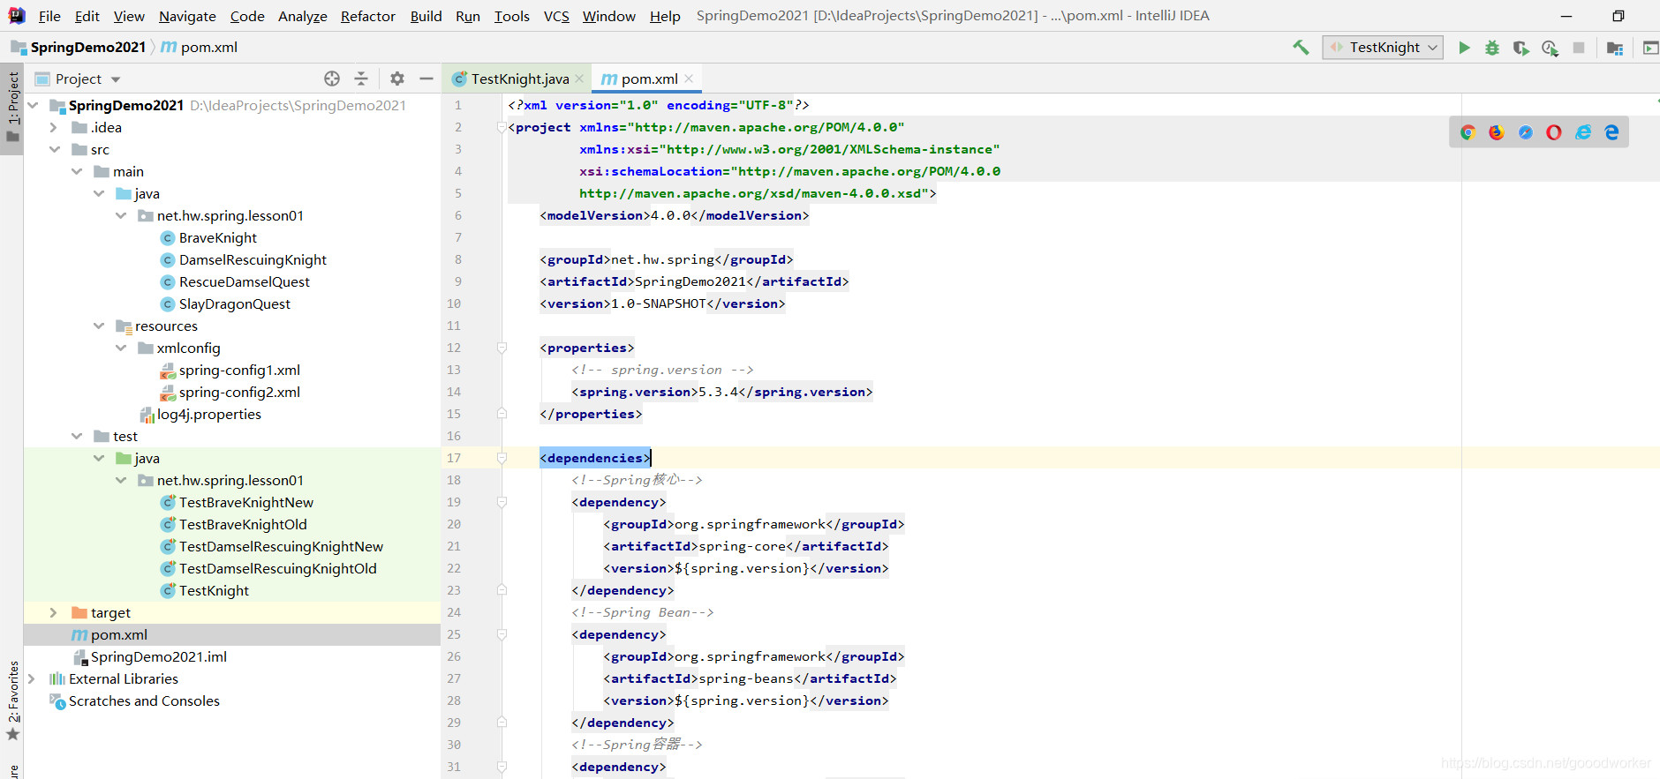
Task: Open pom.xml preview in Internet Explorer
Action: (1583, 132)
